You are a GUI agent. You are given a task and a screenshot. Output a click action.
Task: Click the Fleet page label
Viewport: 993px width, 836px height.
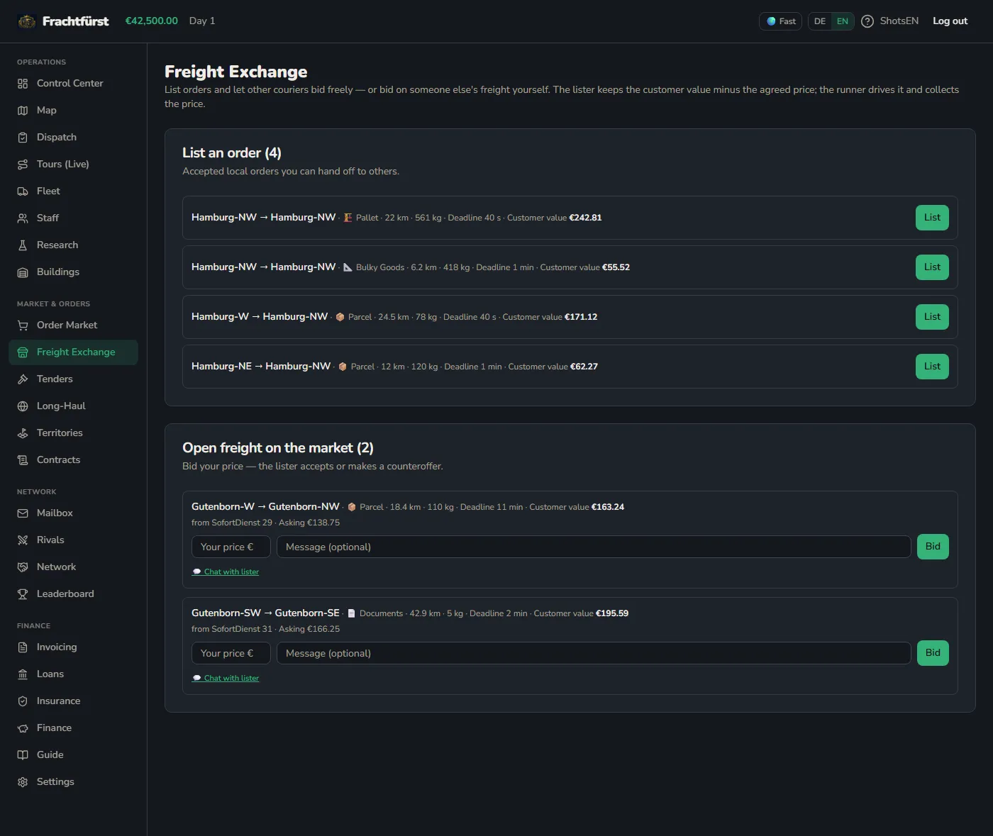point(48,191)
